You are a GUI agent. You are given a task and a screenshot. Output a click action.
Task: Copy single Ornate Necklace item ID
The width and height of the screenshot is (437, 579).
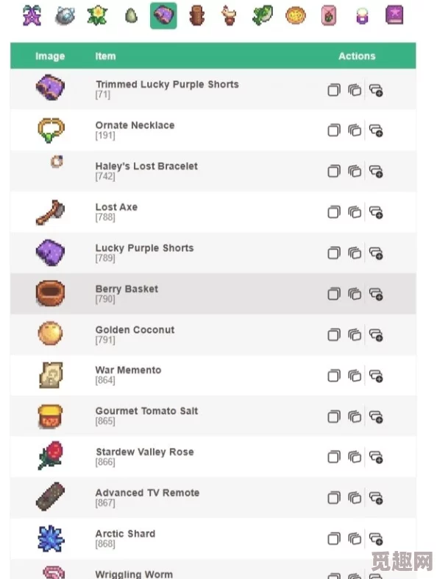[334, 130]
